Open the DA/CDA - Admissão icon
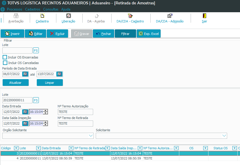This screenshot has height=165, width=240. point(170,18)
